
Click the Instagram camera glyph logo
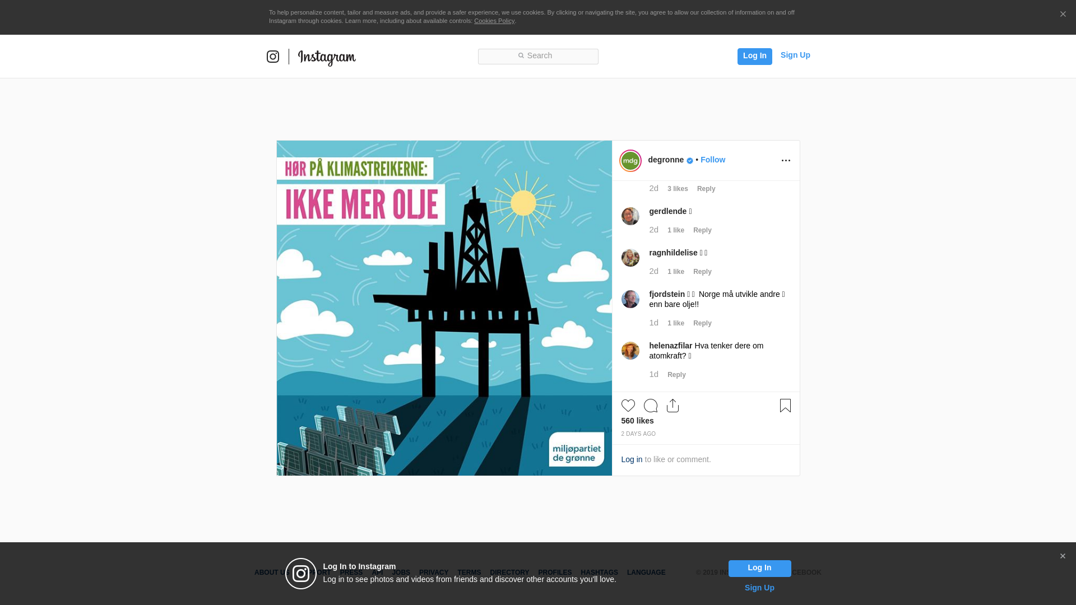pos(273,57)
